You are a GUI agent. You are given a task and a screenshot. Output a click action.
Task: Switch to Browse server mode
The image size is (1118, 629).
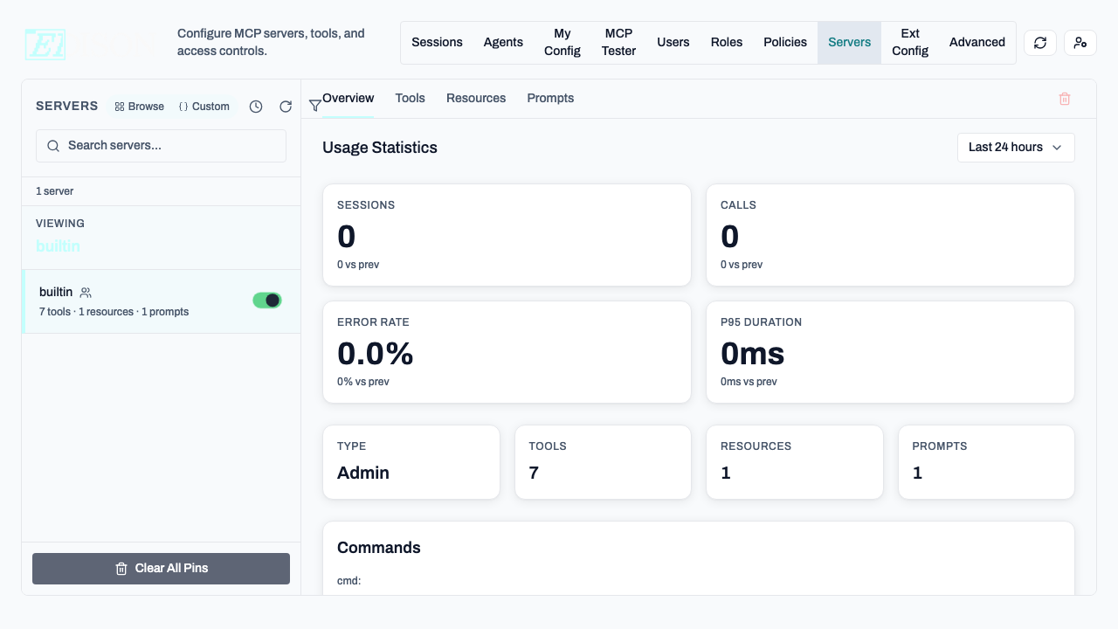click(x=140, y=107)
